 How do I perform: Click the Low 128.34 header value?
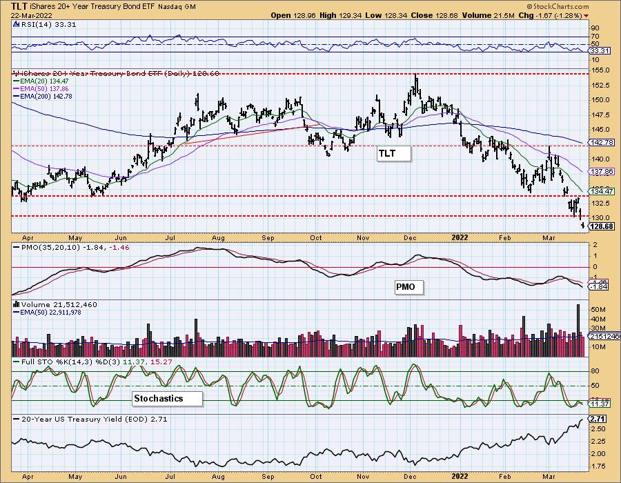point(386,15)
